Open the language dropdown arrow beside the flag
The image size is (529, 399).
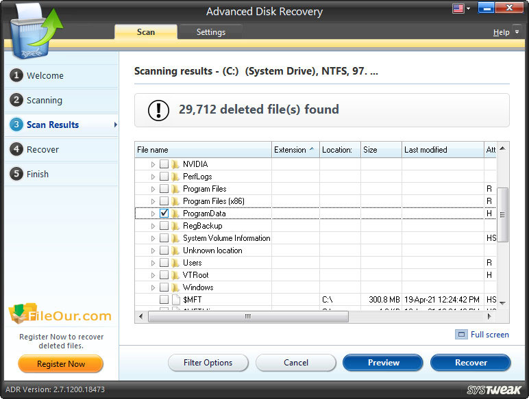468,9
